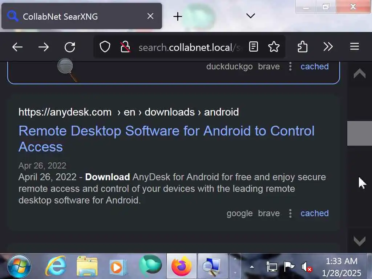Go forward to the next page
The image size is (372, 279).
(x=44, y=47)
